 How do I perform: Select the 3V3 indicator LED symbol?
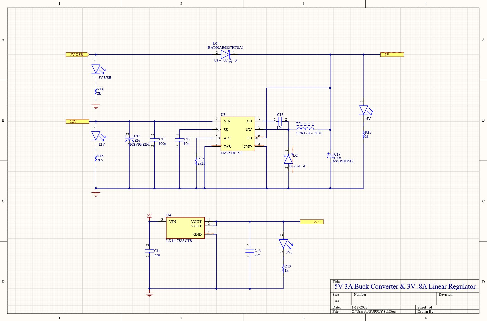283,244
